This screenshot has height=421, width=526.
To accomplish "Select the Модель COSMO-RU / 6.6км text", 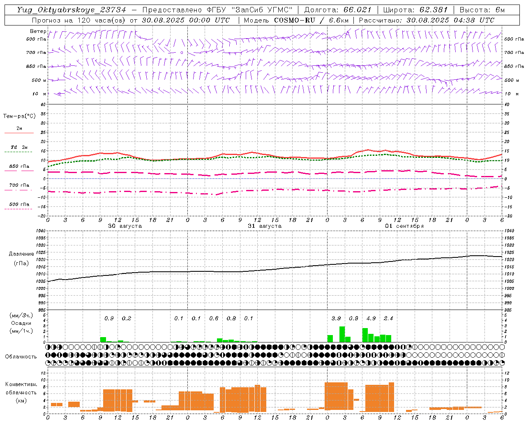I will coord(295,20).
